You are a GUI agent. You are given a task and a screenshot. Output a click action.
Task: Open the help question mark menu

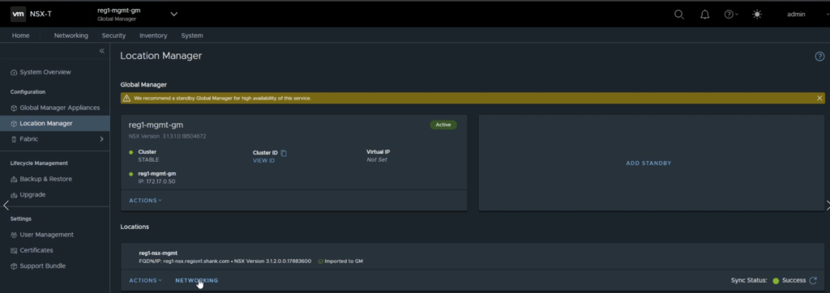(731, 15)
